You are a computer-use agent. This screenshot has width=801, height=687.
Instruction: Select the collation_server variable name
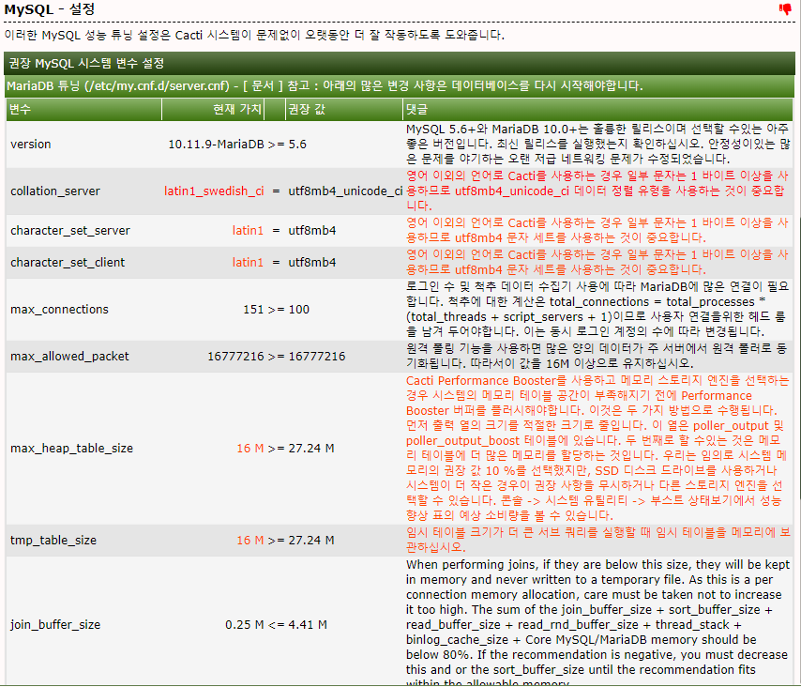[x=55, y=191]
